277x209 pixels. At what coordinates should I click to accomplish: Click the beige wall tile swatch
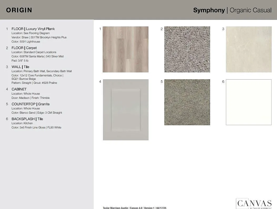[x=249, y=49]
